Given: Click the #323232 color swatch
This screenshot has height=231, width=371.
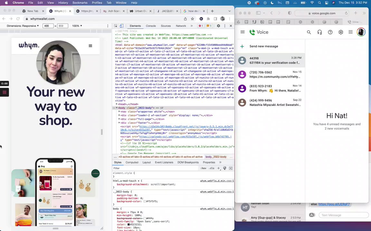Looking at the screenshot, I should point(129,225).
